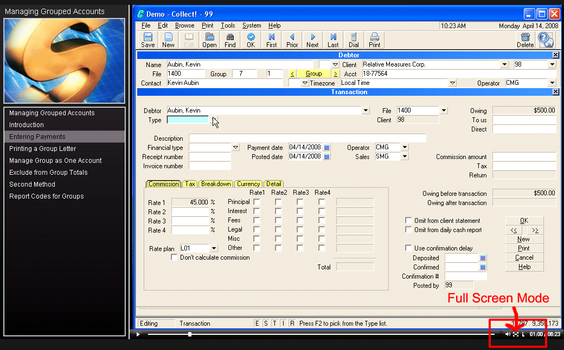Click the transaction Help button
The height and width of the screenshot is (350, 564).
524,267
